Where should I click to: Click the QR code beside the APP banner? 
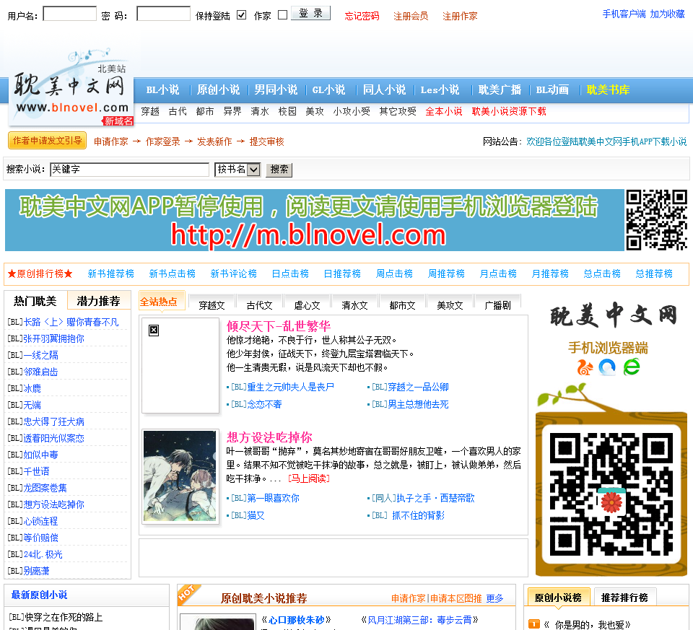[657, 220]
